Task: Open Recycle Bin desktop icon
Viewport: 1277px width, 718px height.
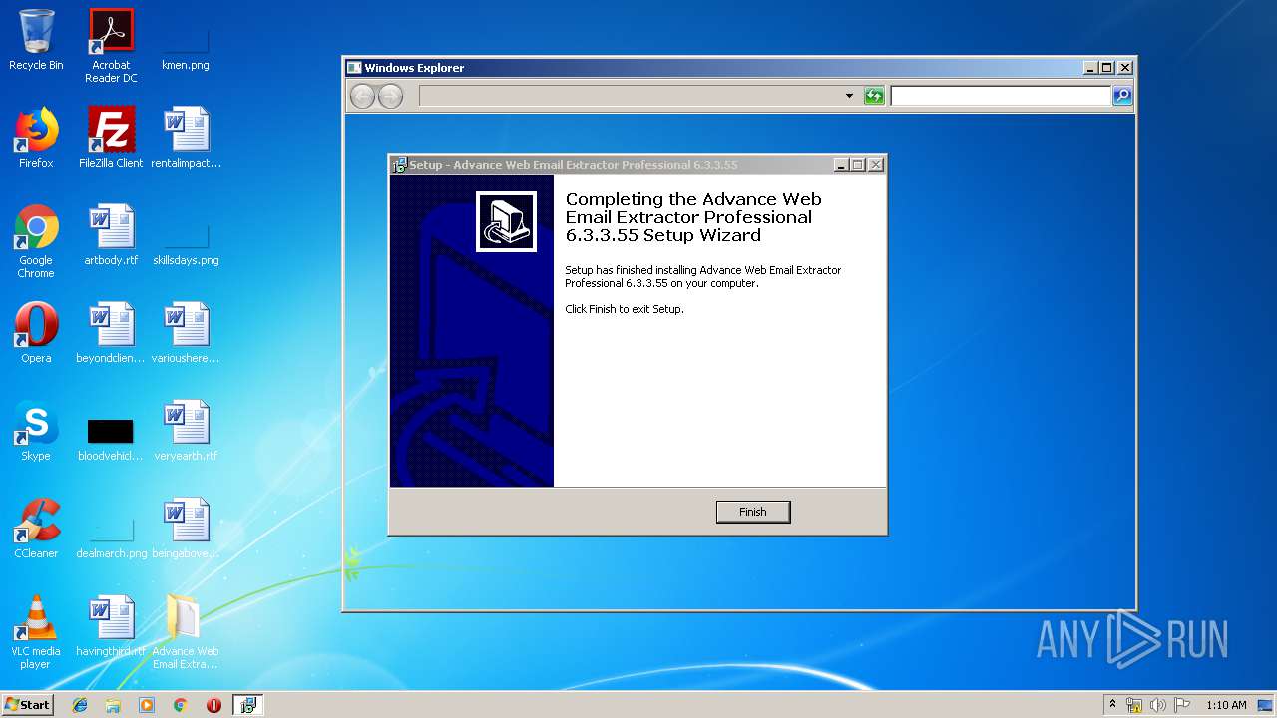Action: coord(36,41)
